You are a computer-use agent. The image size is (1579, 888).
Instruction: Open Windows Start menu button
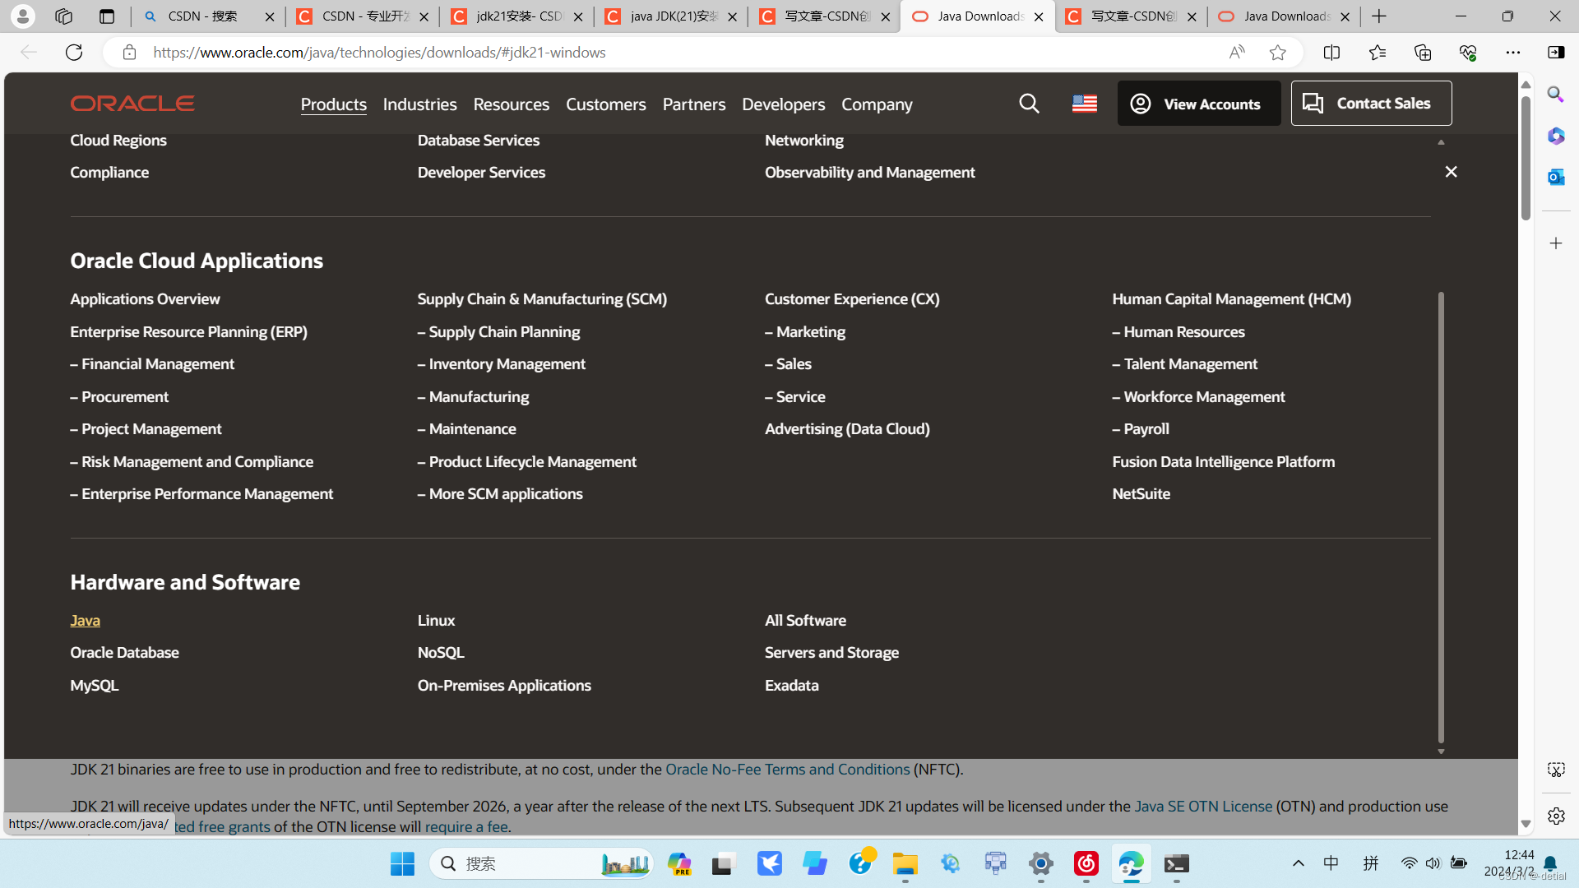point(402,863)
